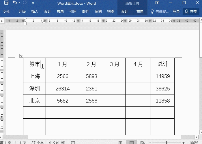
Task: Switch to Print Layout view
Action: (x=132, y=143)
